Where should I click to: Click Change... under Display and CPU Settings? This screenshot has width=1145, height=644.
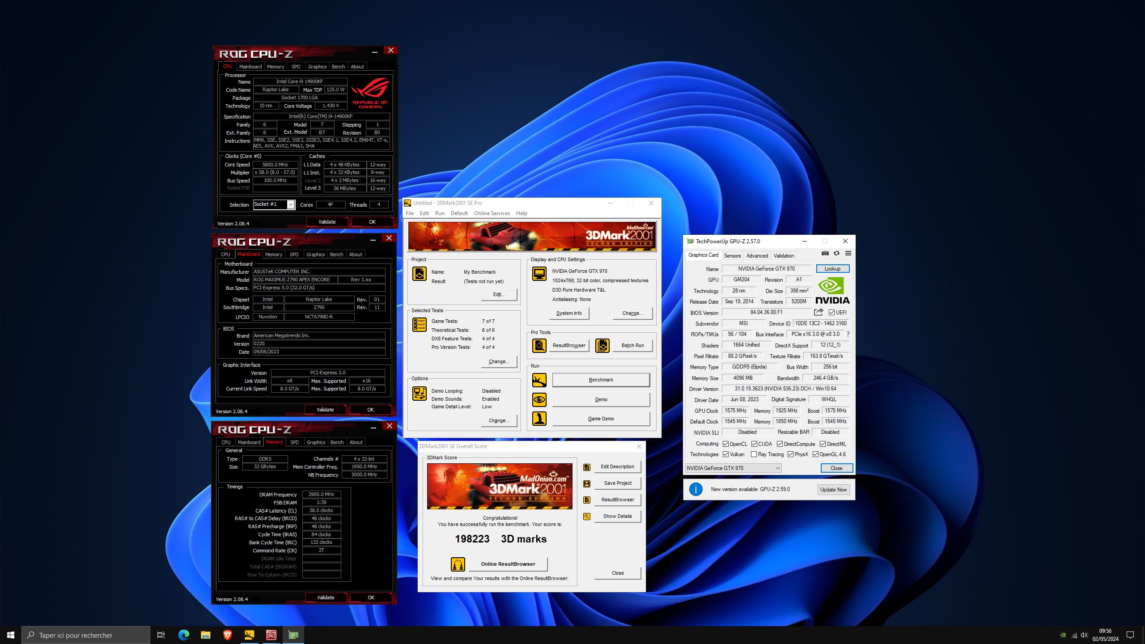pos(632,314)
